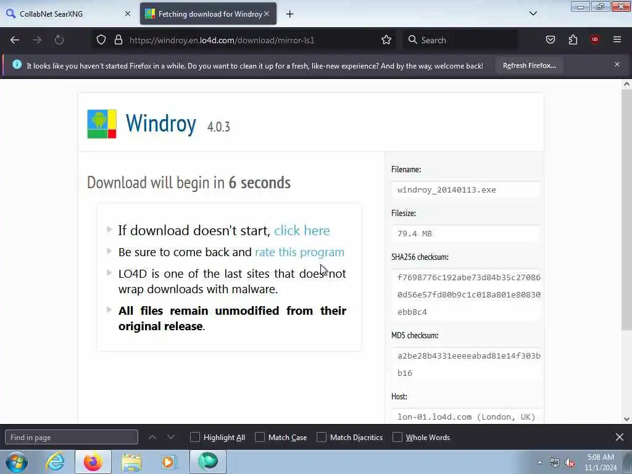
Task: Select the SHA256 checksum value
Action: pyautogui.click(x=469, y=294)
